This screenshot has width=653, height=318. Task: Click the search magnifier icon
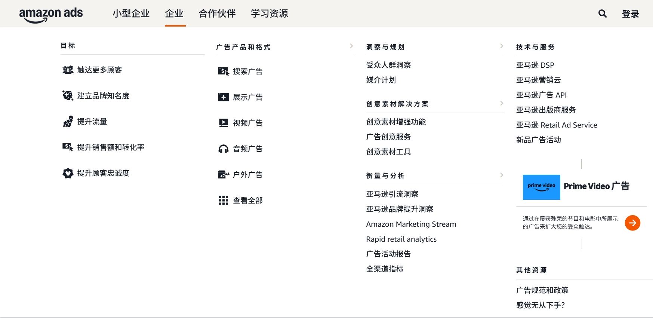[x=602, y=14]
